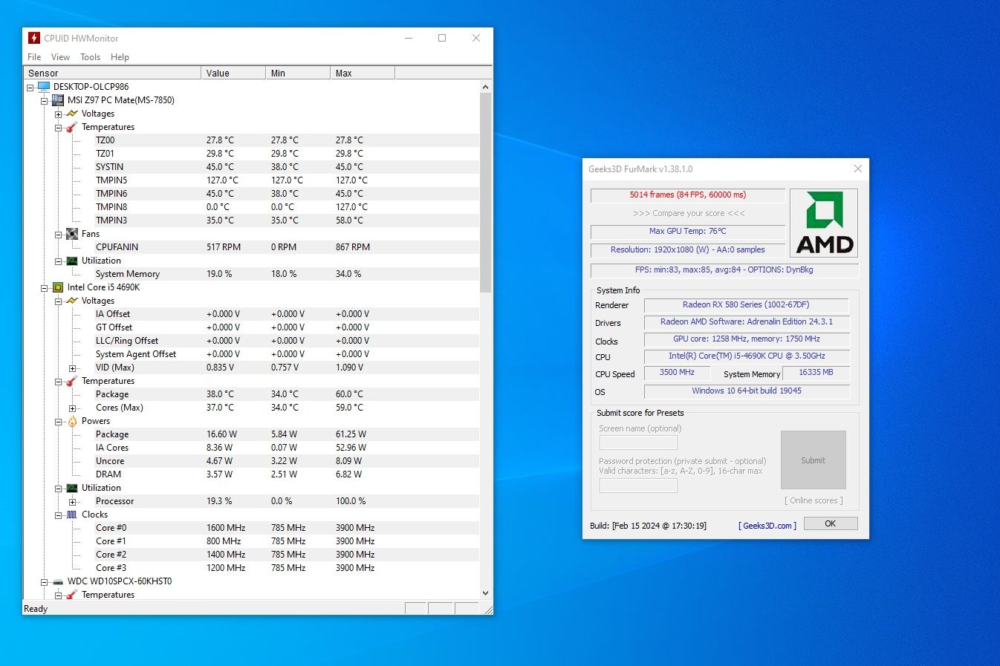The height and width of the screenshot is (666, 1000).
Task: Click the HWMonitor scrollbar down arrow
Action: tap(485, 593)
